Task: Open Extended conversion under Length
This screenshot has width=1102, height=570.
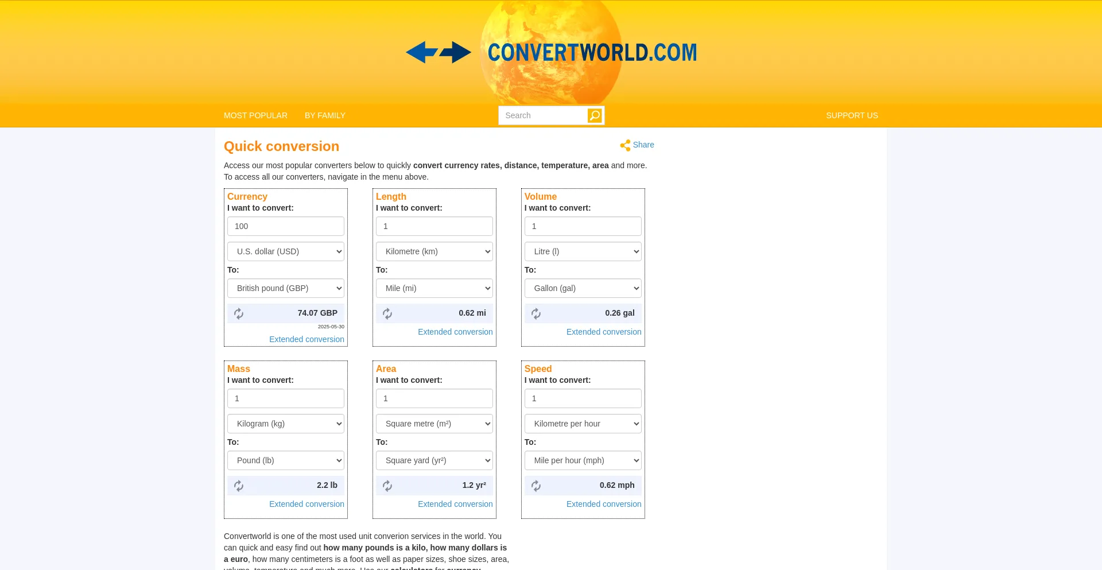Action: 455,332
